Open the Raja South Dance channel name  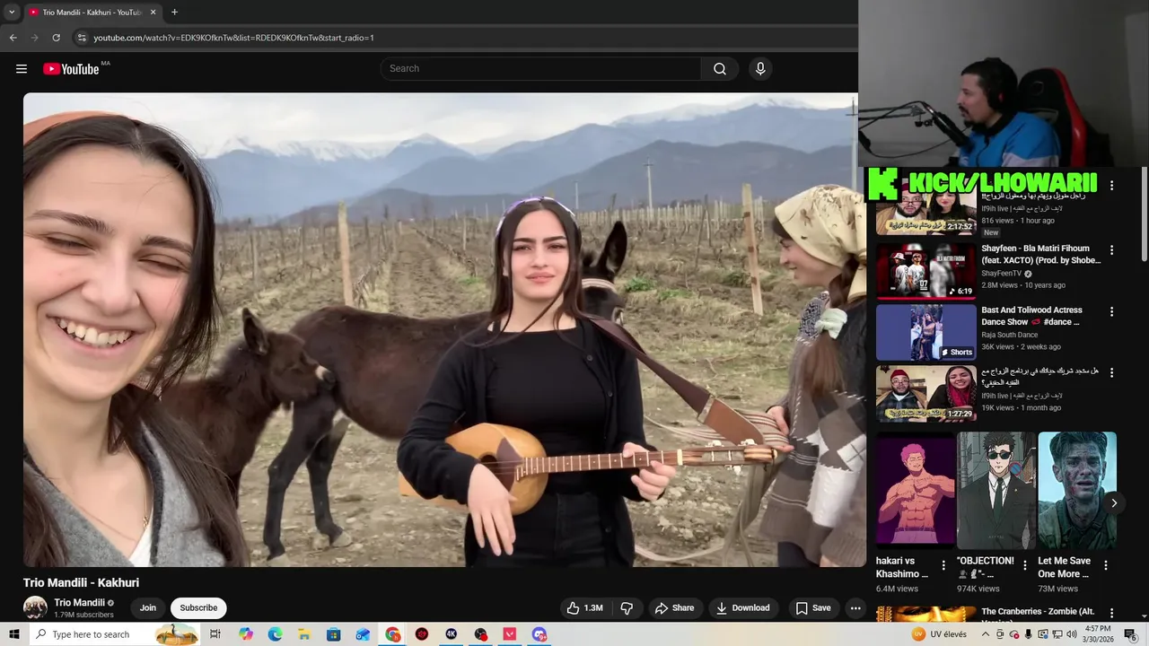pyautogui.click(x=1010, y=335)
